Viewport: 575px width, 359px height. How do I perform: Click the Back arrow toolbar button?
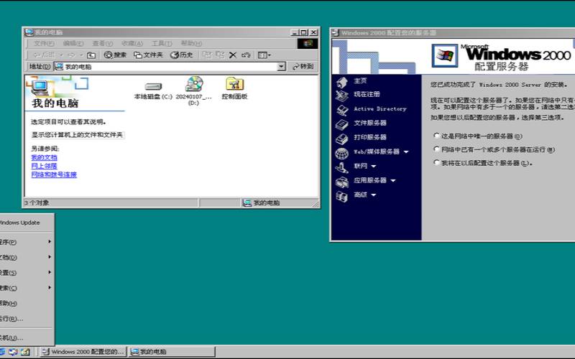tap(43, 55)
